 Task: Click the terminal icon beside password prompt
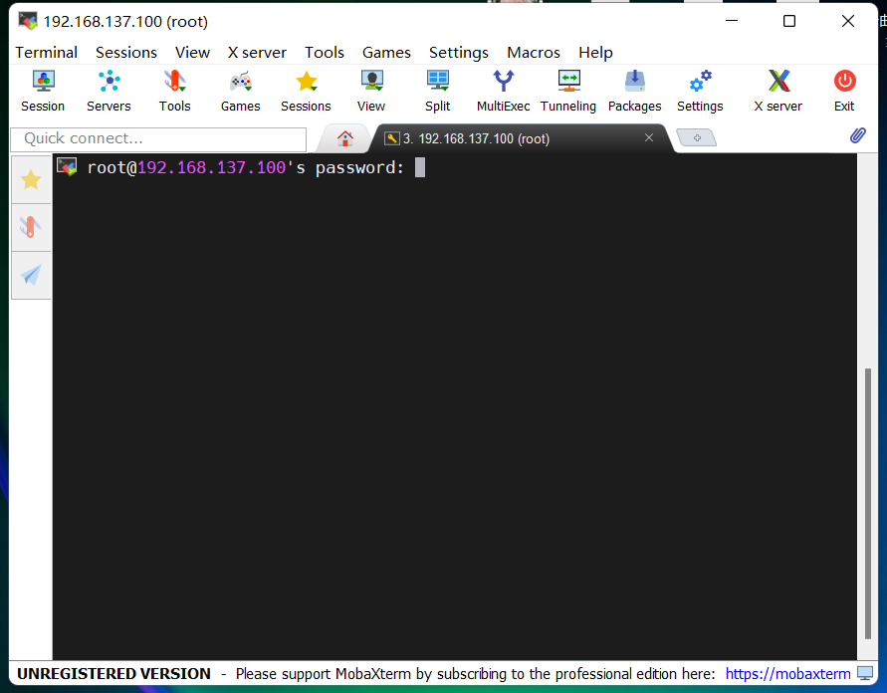pyautogui.click(x=67, y=167)
